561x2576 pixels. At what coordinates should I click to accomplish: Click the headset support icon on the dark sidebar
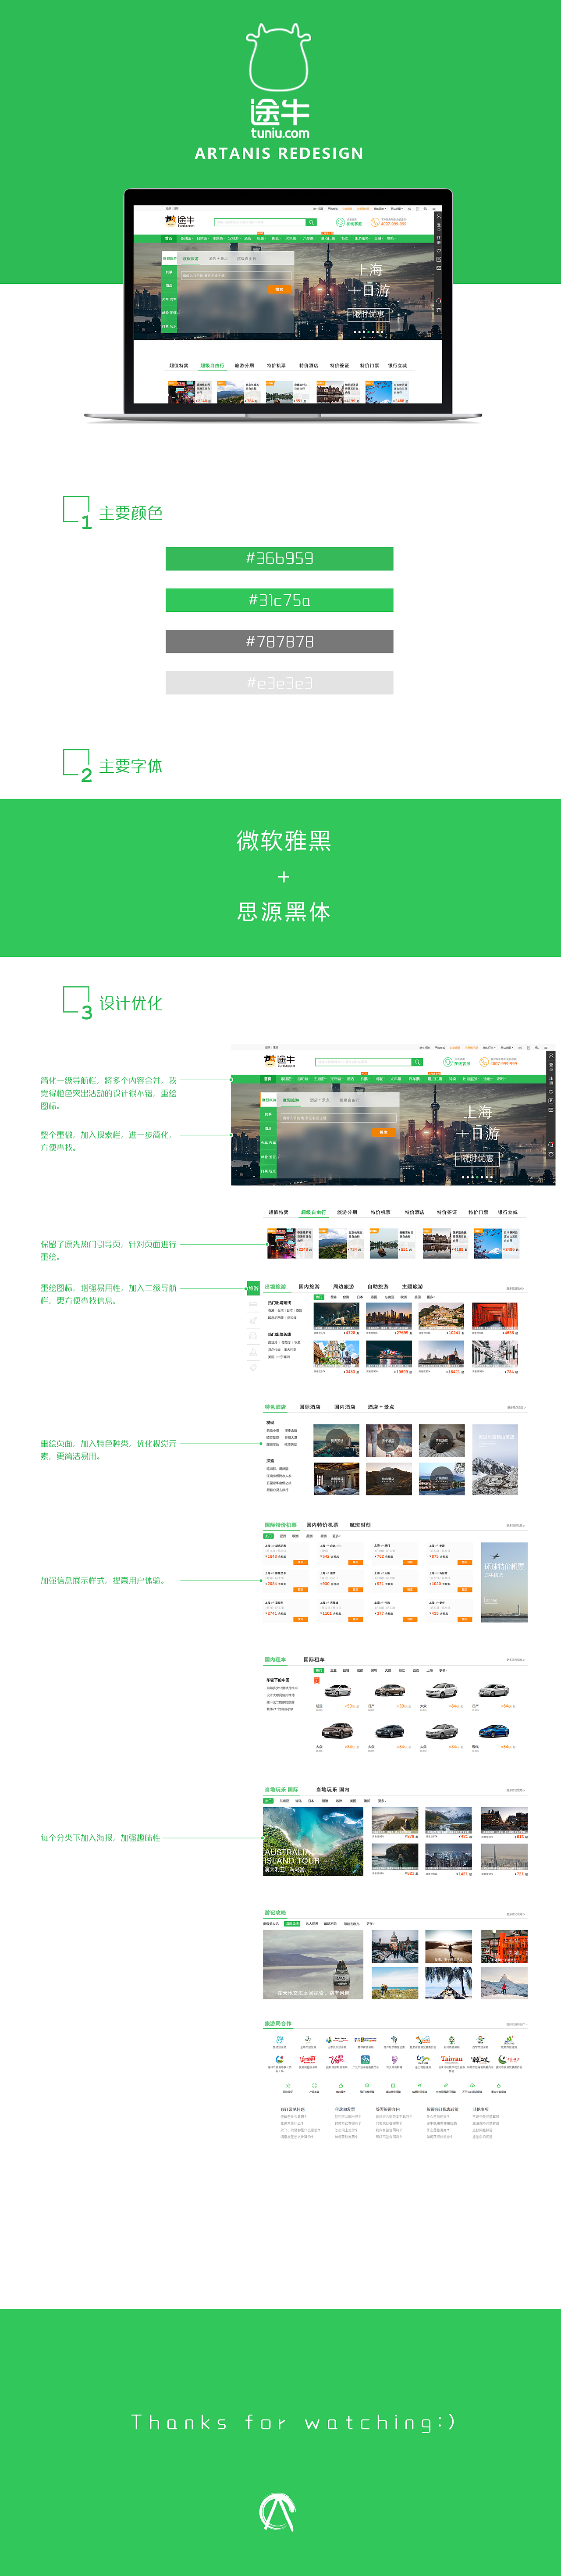pyautogui.click(x=550, y=1144)
